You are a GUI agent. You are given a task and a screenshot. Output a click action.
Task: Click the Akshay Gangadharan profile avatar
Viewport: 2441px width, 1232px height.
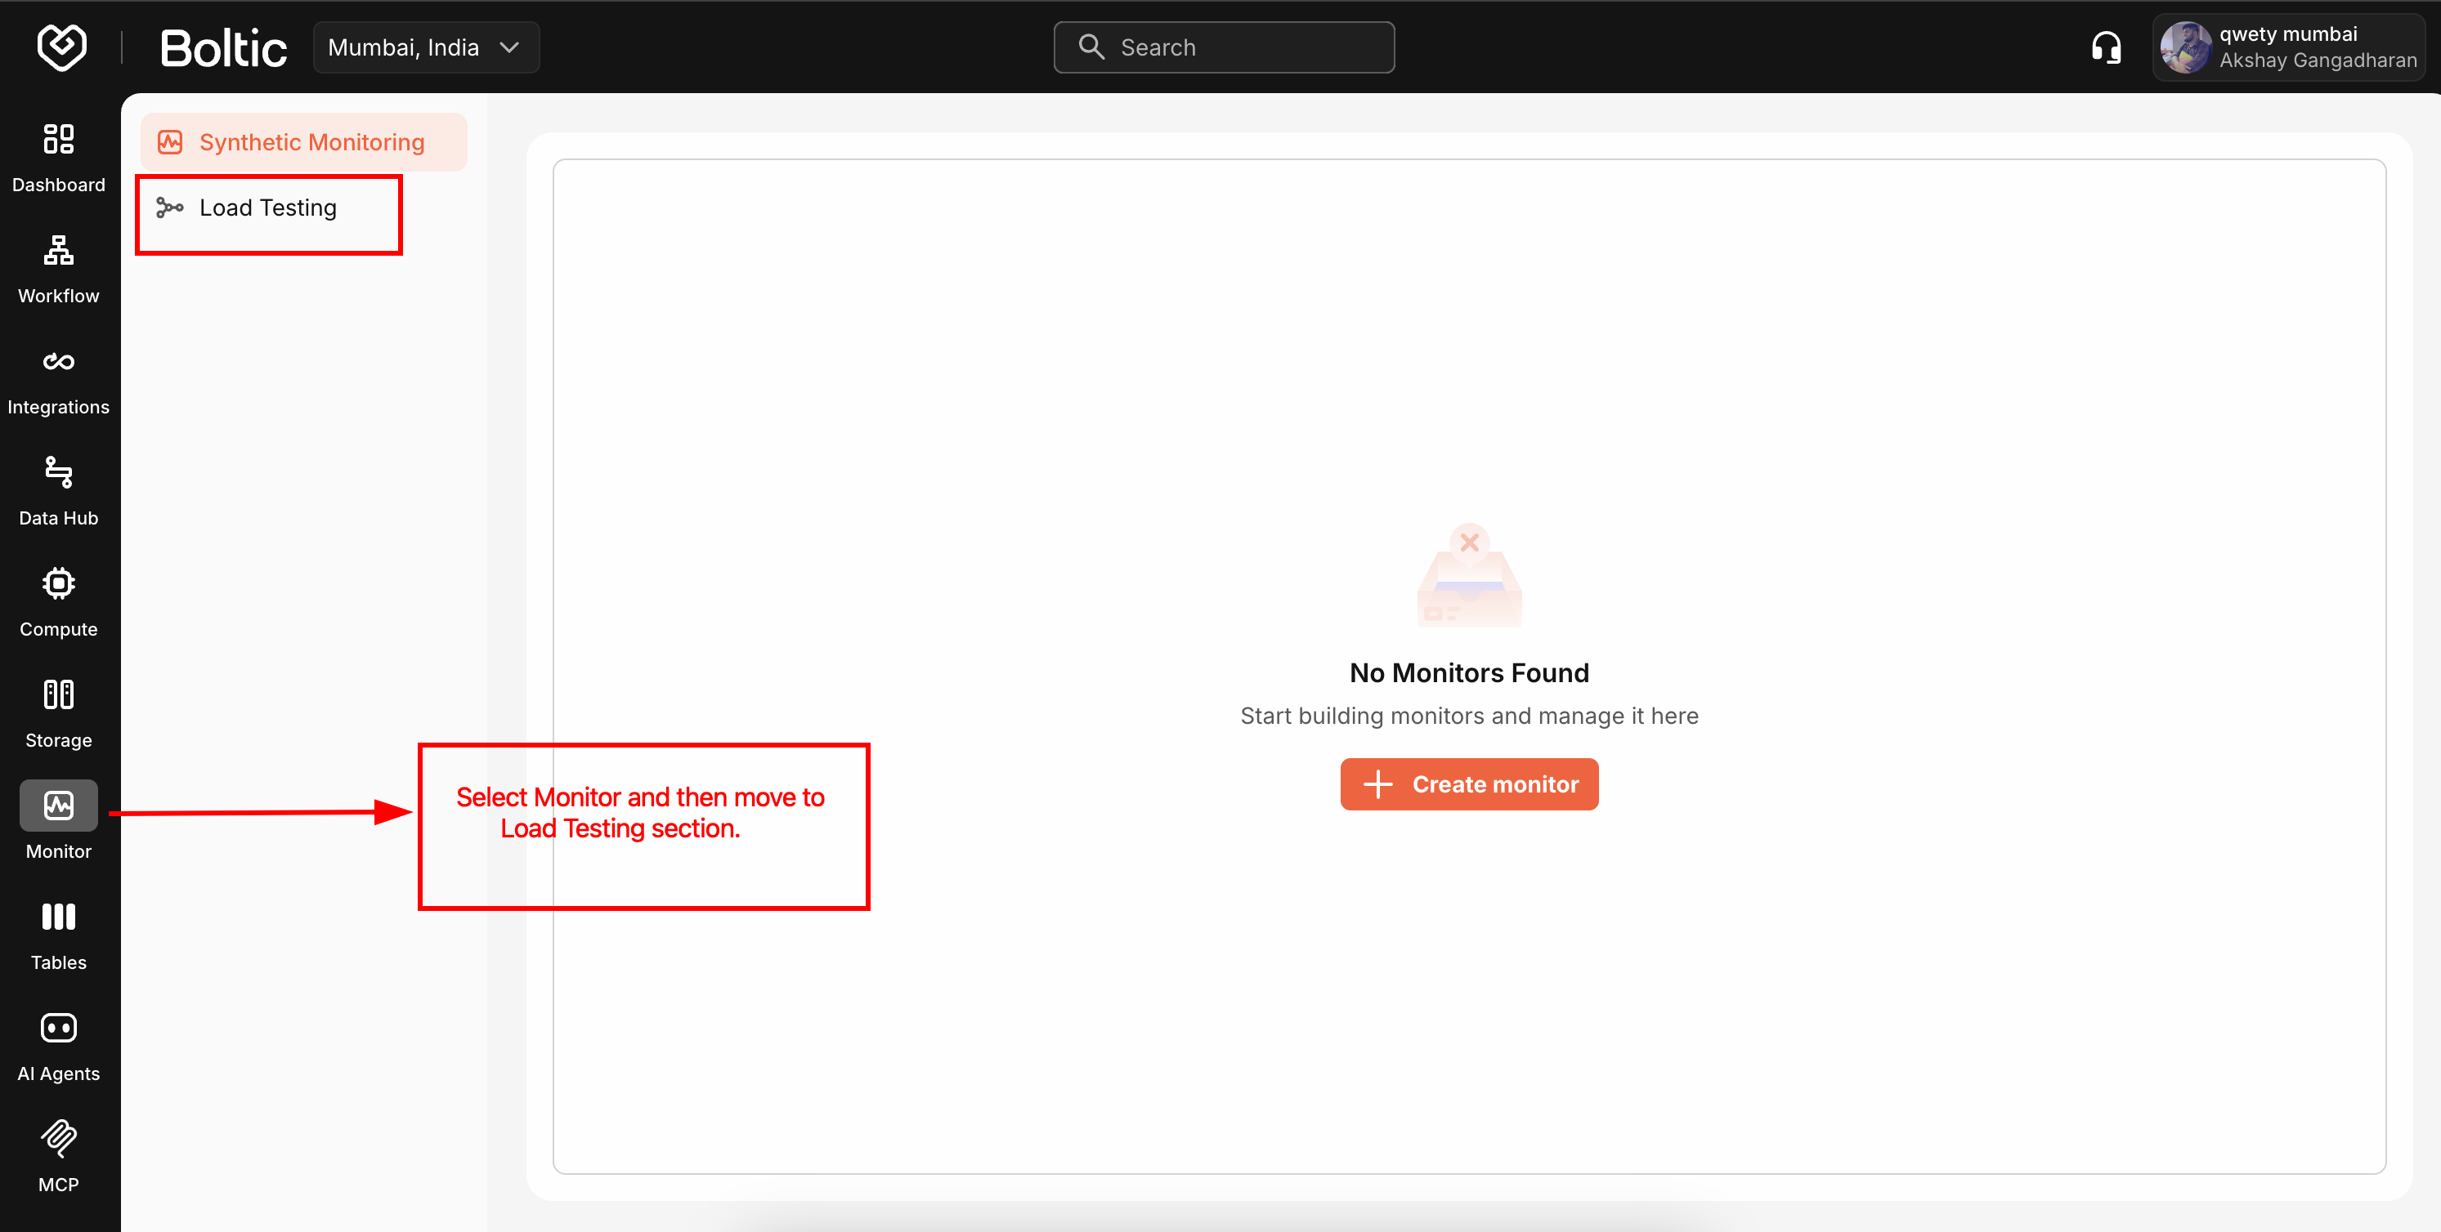[2185, 47]
